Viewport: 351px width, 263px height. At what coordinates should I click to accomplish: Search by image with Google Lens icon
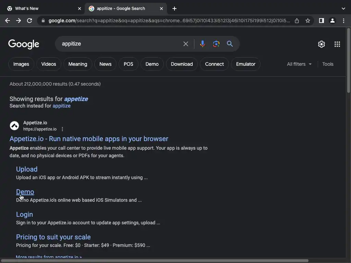tap(216, 44)
